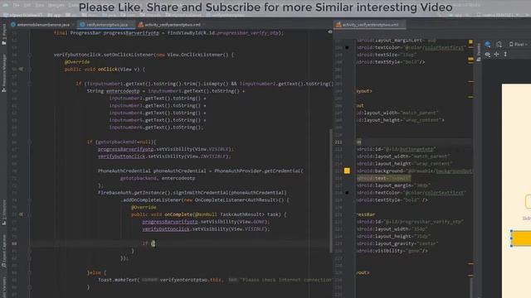Viewport: 531px width, 298px height.
Task: Click FirebaseAuth.getInstance().signInWithCredential line
Action: [192, 193]
